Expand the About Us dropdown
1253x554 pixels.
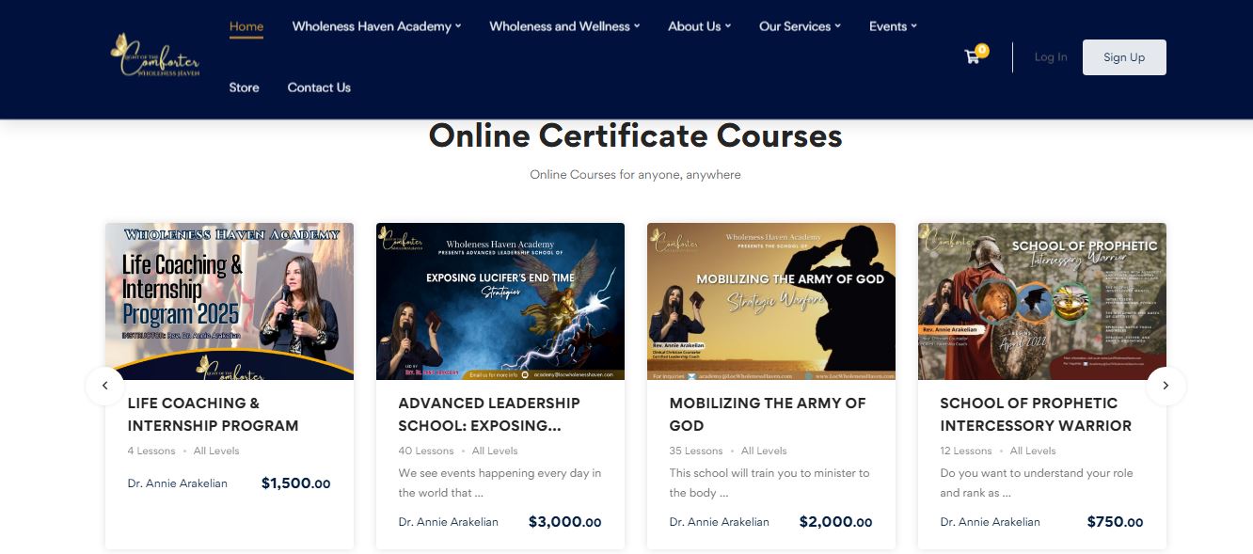(699, 26)
